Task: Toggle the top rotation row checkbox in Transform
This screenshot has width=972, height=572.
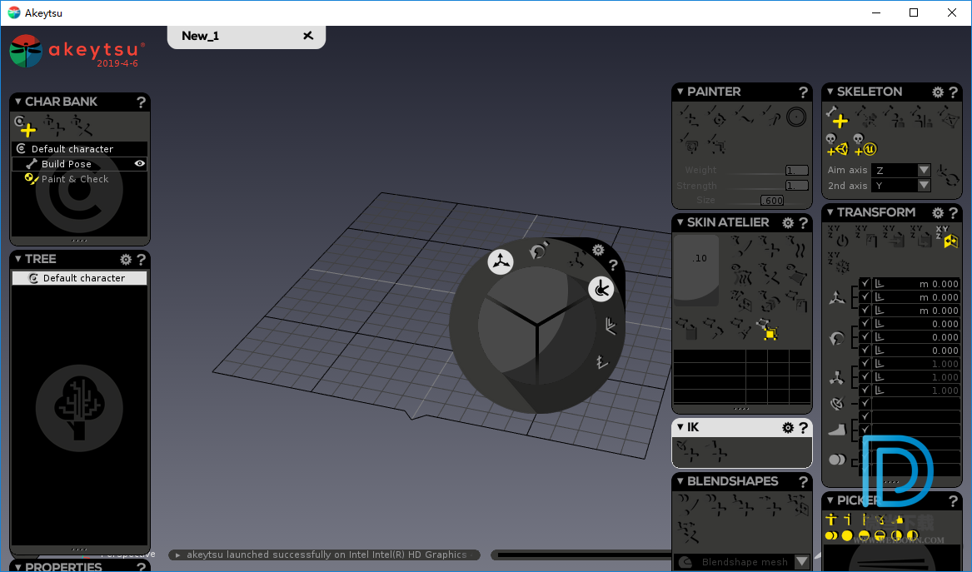Action: 865,324
